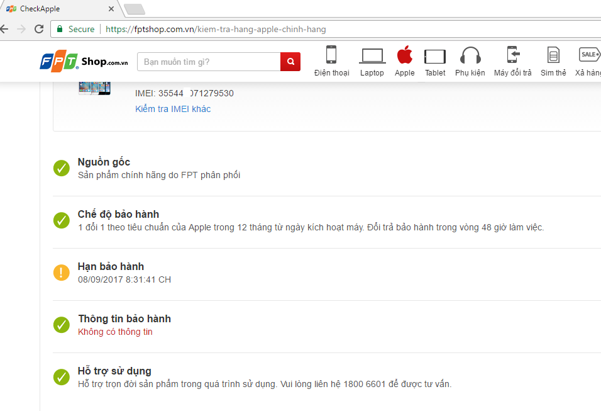Open the Máy đổi trả category

pyautogui.click(x=512, y=62)
